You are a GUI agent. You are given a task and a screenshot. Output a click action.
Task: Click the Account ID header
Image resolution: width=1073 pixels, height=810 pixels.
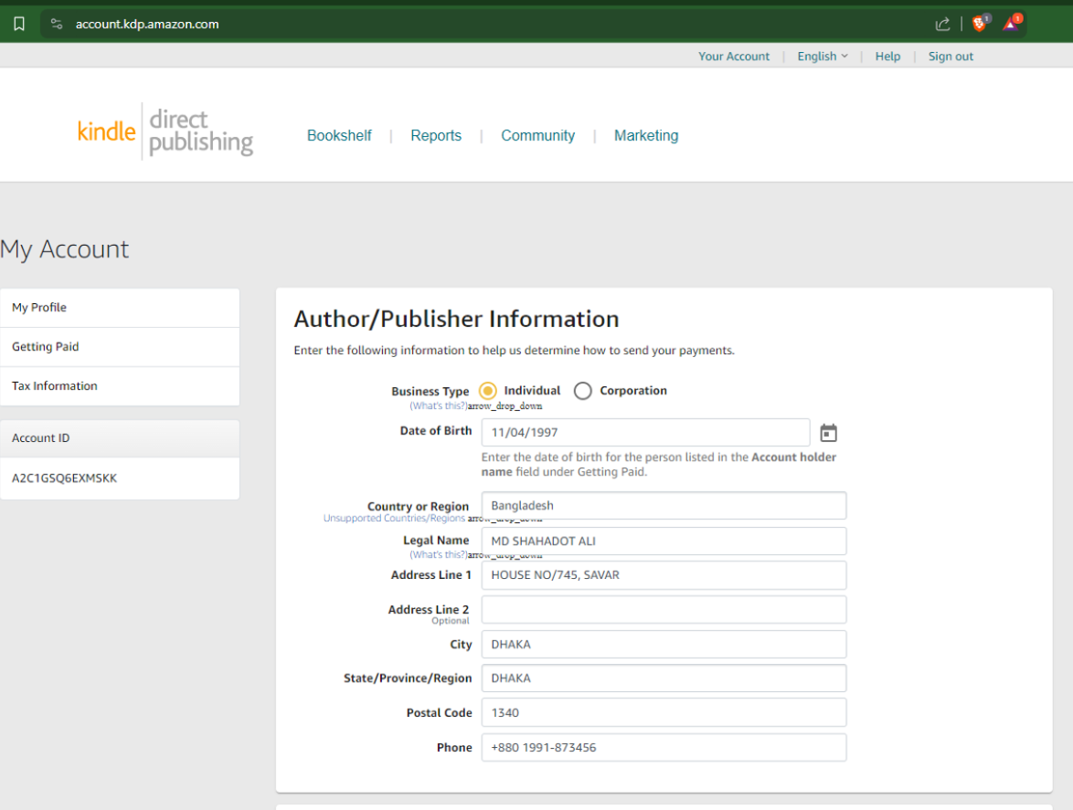click(x=120, y=438)
